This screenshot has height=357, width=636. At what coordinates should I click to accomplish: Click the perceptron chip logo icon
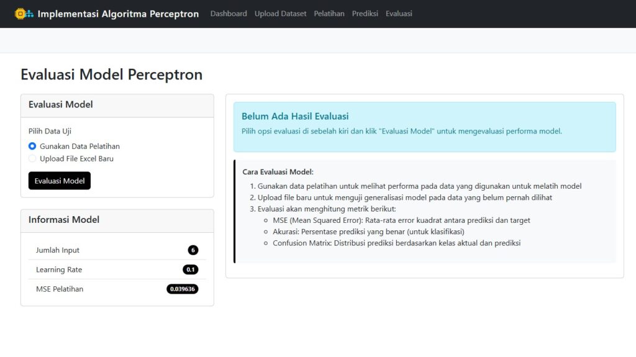coord(24,14)
